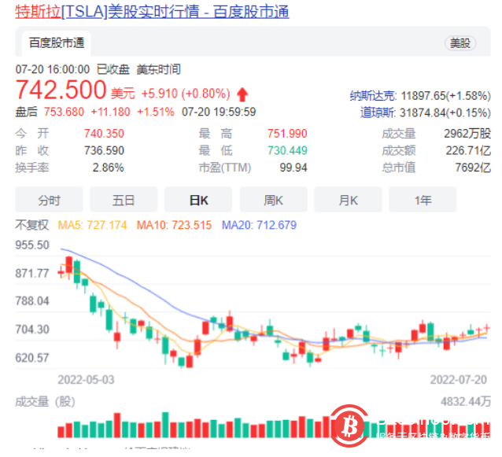This screenshot has width=502, height=457.
Task: Click the last candlestick on the K-line chart
Action: [x=486, y=328]
